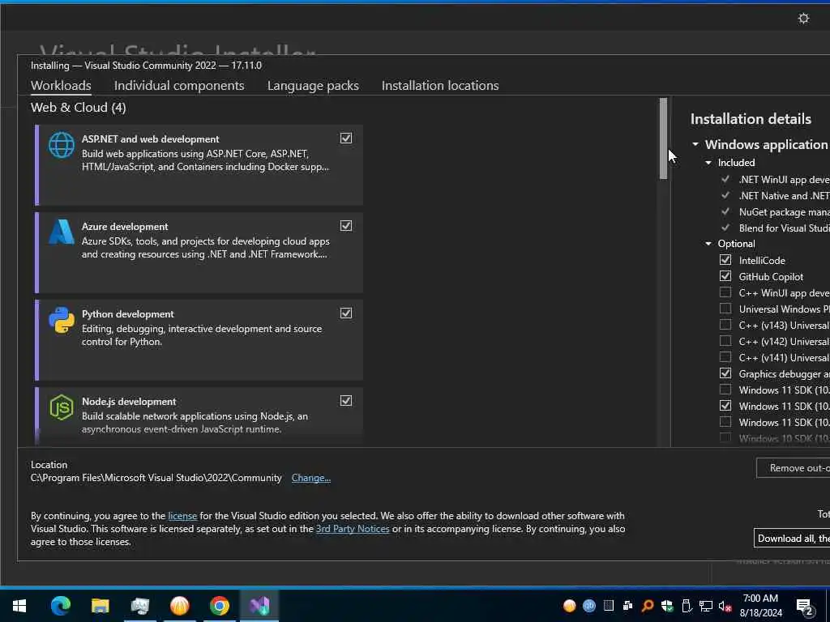830x622 pixels.
Task: Click the Installation details heading
Action: point(751,119)
